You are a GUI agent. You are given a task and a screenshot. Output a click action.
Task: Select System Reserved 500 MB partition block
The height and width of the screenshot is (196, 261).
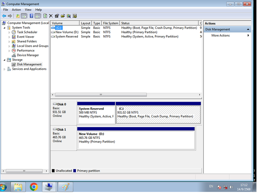tap(96, 113)
